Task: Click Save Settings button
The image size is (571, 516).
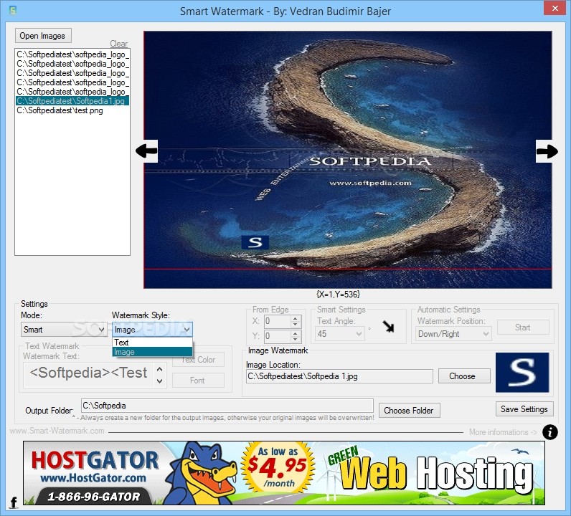Action: (x=524, y=409)
